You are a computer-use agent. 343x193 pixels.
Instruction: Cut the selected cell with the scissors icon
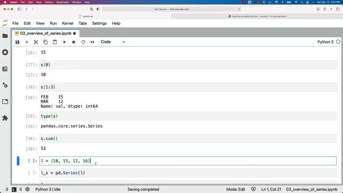click(36, 42)
